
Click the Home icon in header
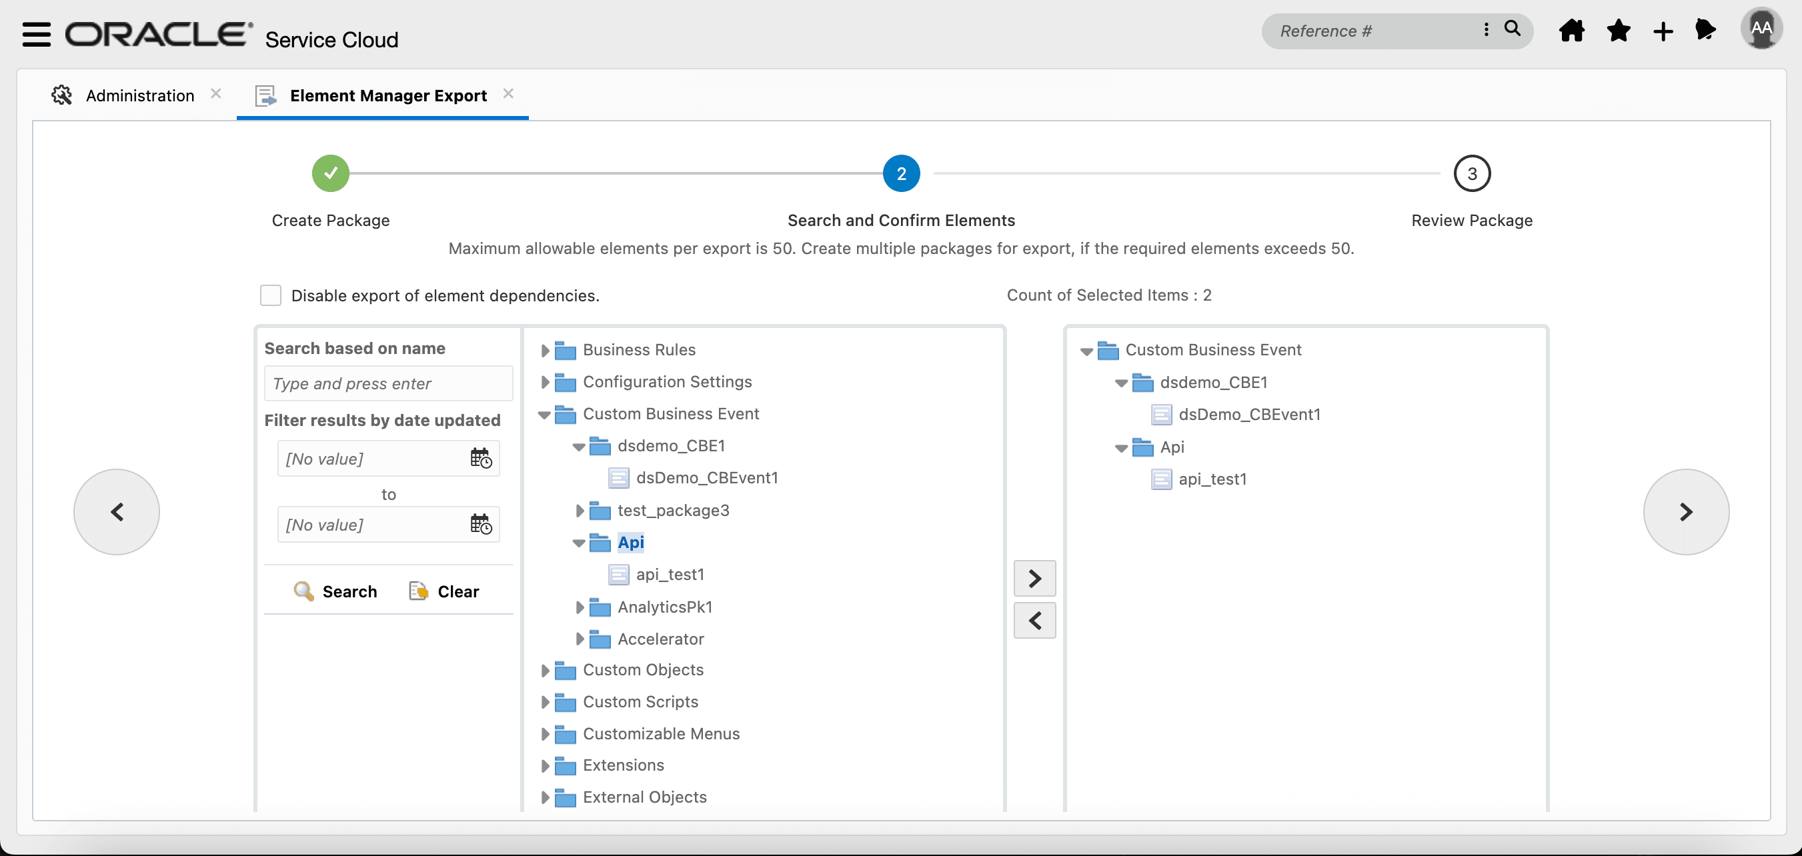click(x=1571, y=31)
